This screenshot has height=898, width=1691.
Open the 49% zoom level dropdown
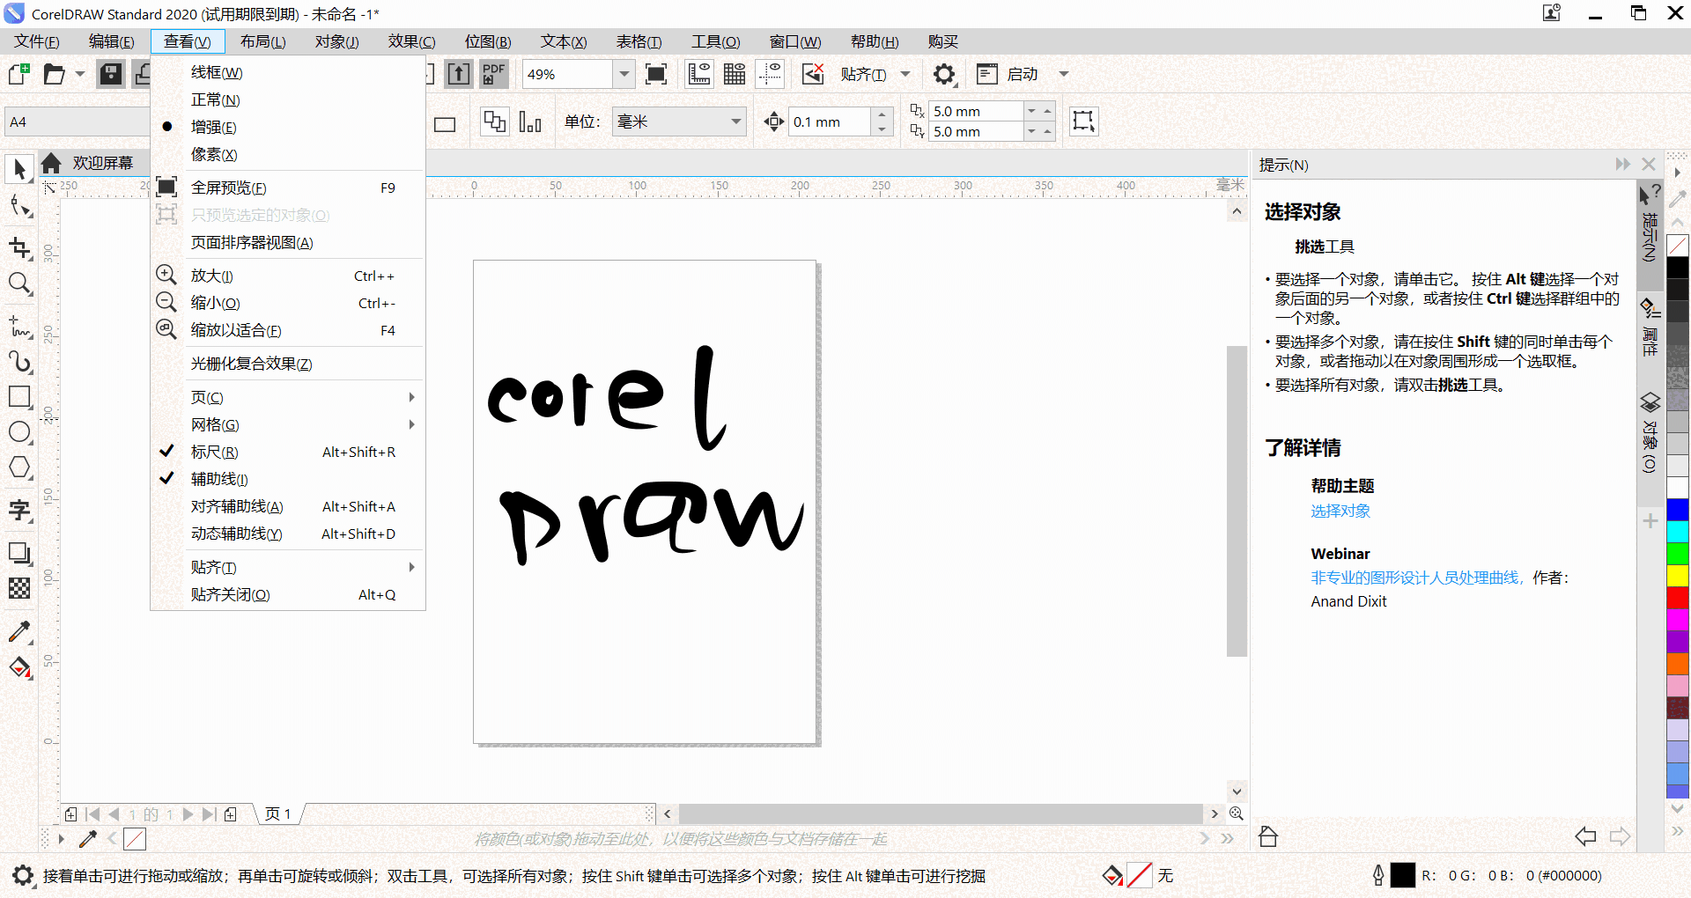pyautogui.click(x=624, y=74)
